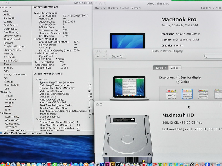Choose the largest text scaled resolution thumbnail
The width and height of the screenshot is (222, 166).
(171, 94)
